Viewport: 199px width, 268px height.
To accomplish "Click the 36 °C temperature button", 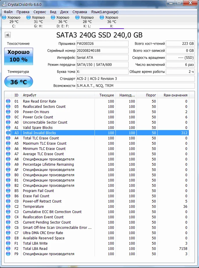I will click(x=19, y=82).
